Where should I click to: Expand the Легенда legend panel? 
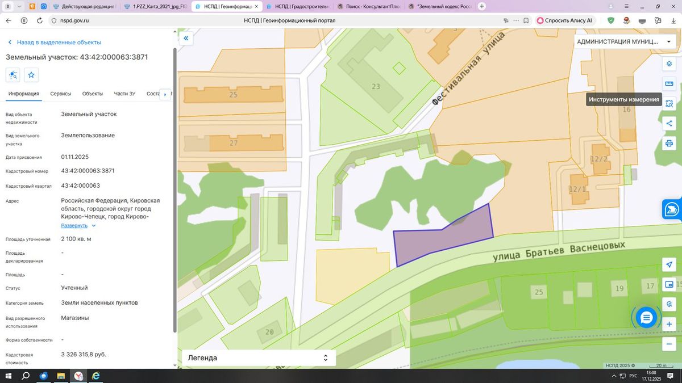pos(259,358)
